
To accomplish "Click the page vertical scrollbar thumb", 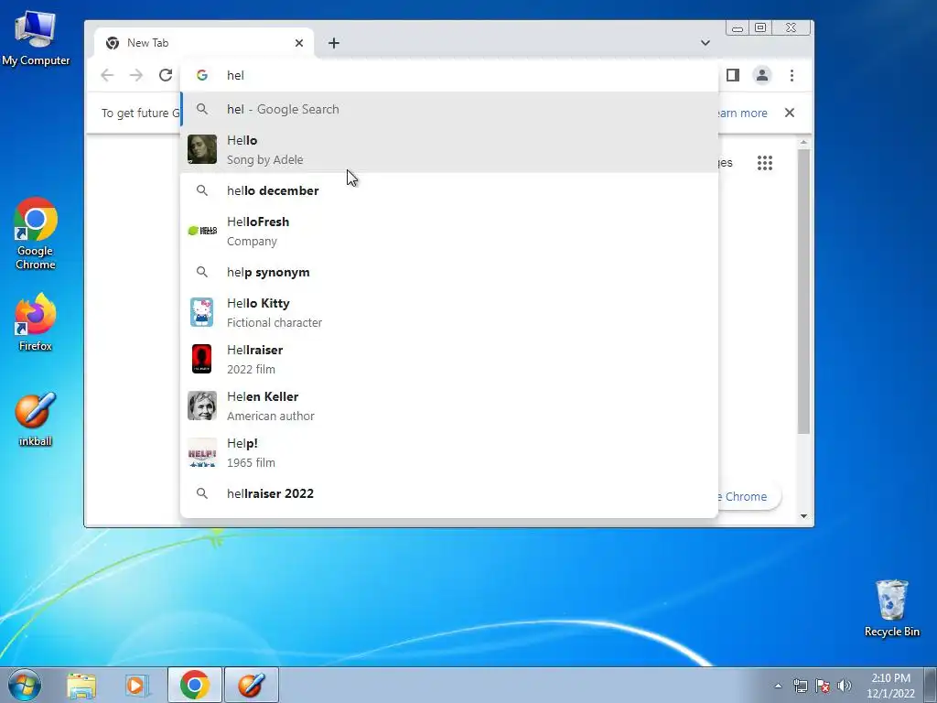I will coord(803,292).
